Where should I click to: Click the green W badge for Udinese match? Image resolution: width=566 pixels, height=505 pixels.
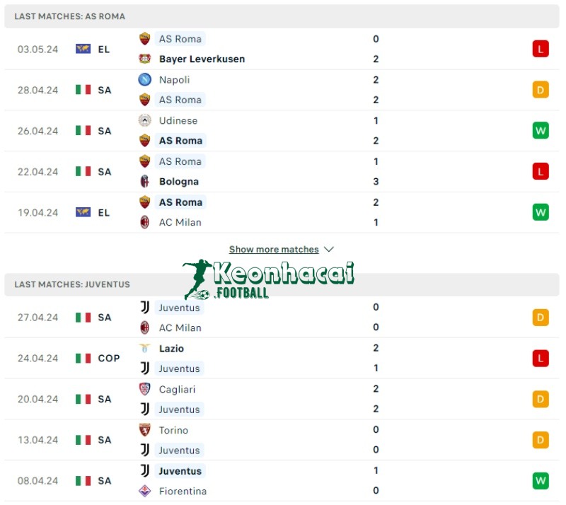tap(540, 130)
